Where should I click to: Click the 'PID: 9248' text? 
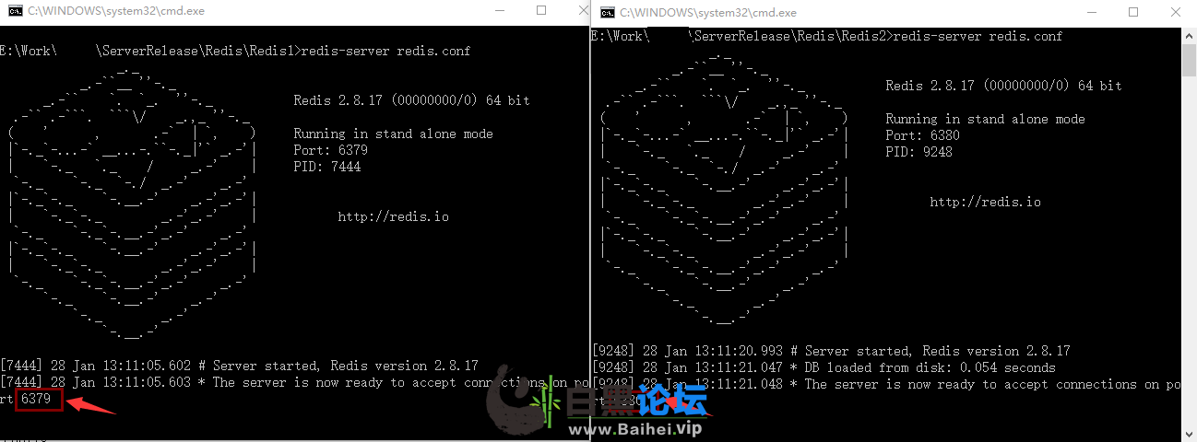918,152
